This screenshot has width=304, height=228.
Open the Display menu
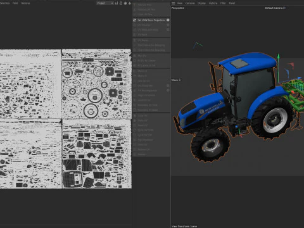pyautogui.click(x=201, y=3)
